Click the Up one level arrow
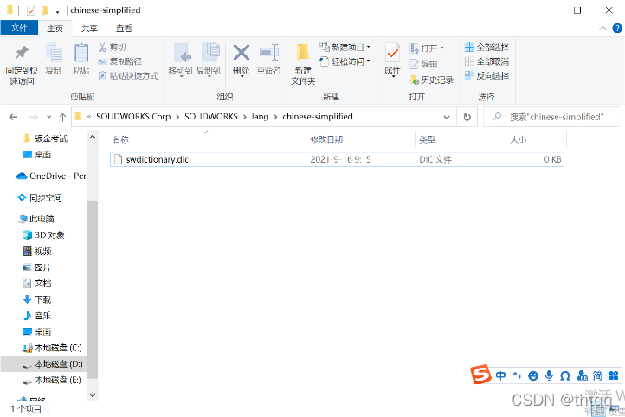 pos(62,117)
